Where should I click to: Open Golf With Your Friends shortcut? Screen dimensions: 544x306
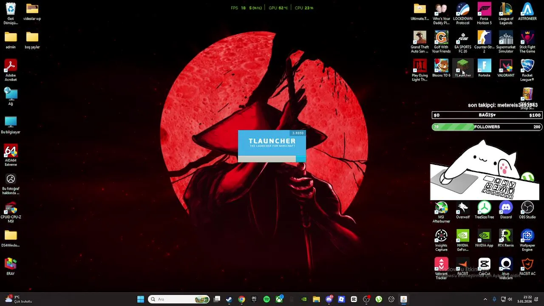[441, 42]
